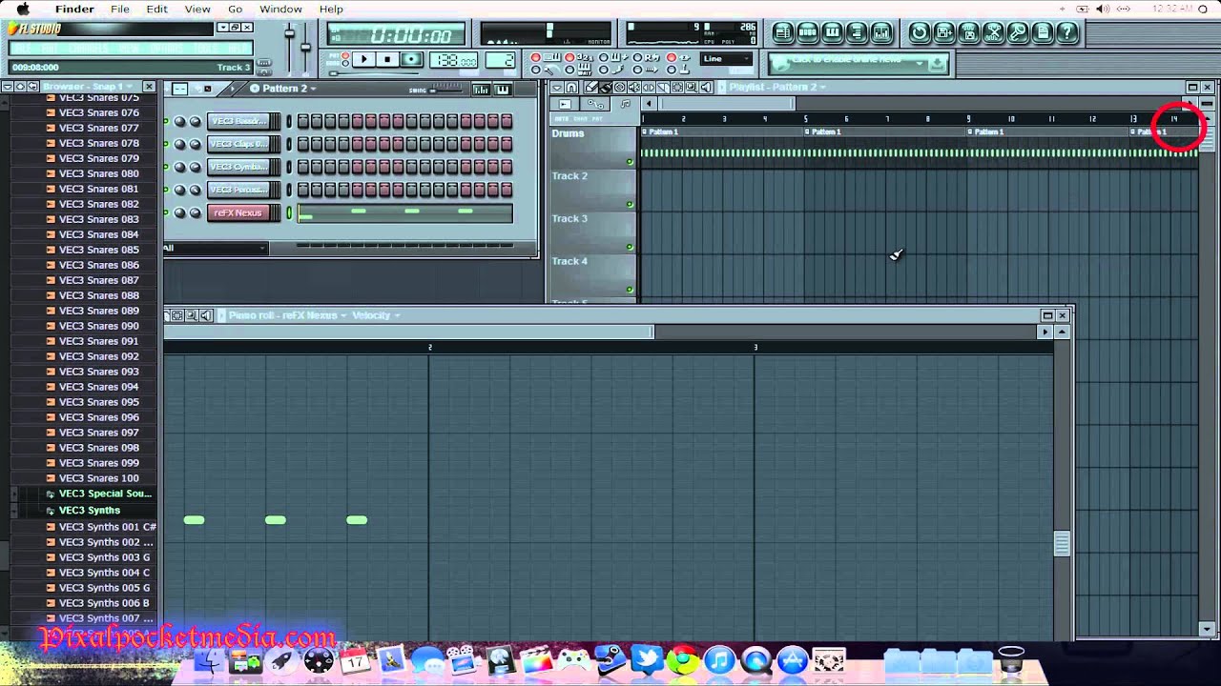This screenshot has height=686, width=1221.
Task: Start playback with the Play button
Action: [363, 59]
